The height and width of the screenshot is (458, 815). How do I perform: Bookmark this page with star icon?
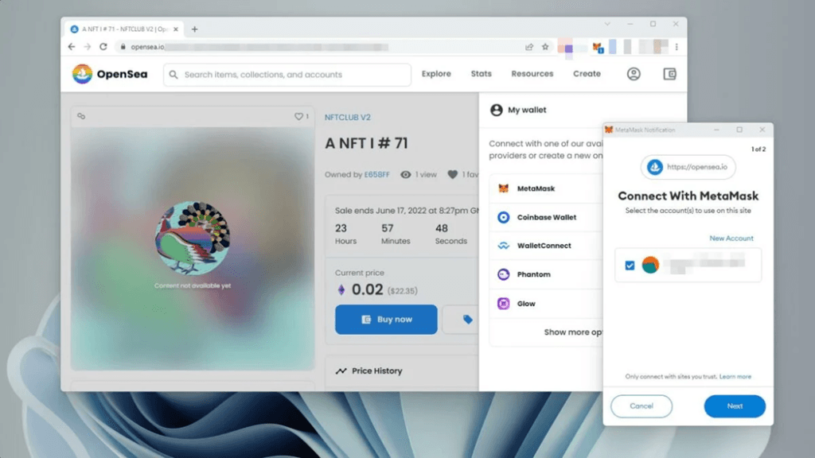545,47
